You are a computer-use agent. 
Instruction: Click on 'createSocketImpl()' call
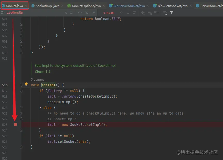tap(97, 96)
